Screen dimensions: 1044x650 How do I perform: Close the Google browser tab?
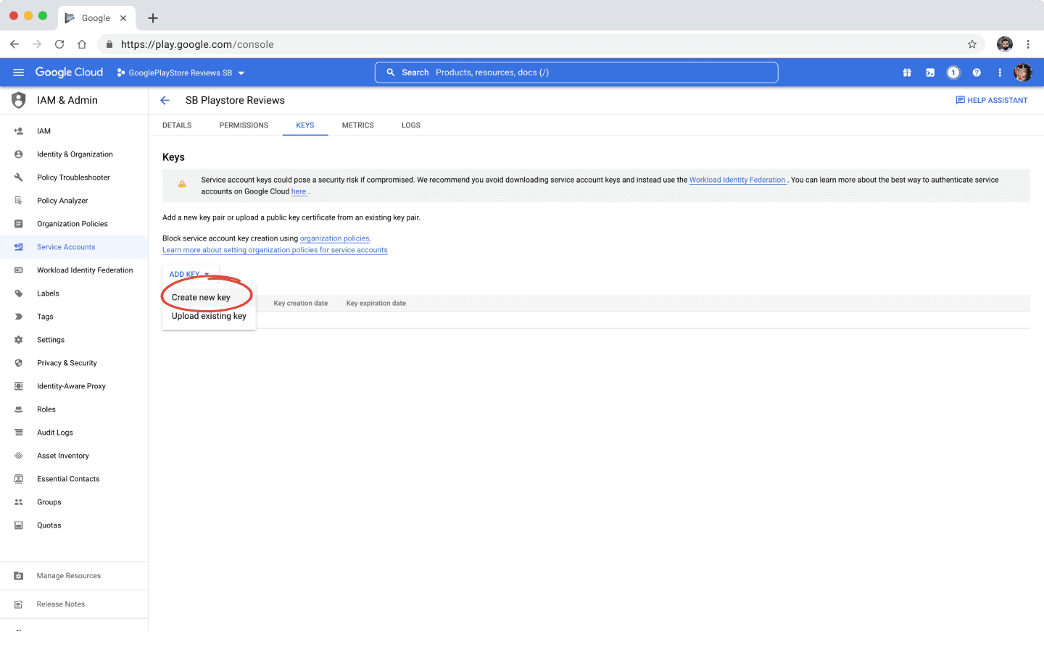pos(123,18)
